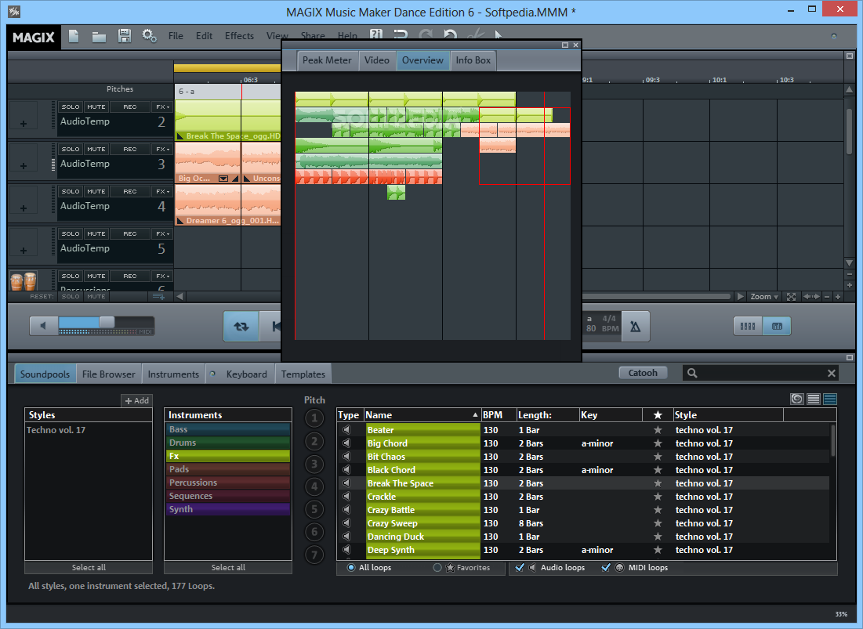Open the FX dropdown on AudioTemp 4

coord(162,191)
